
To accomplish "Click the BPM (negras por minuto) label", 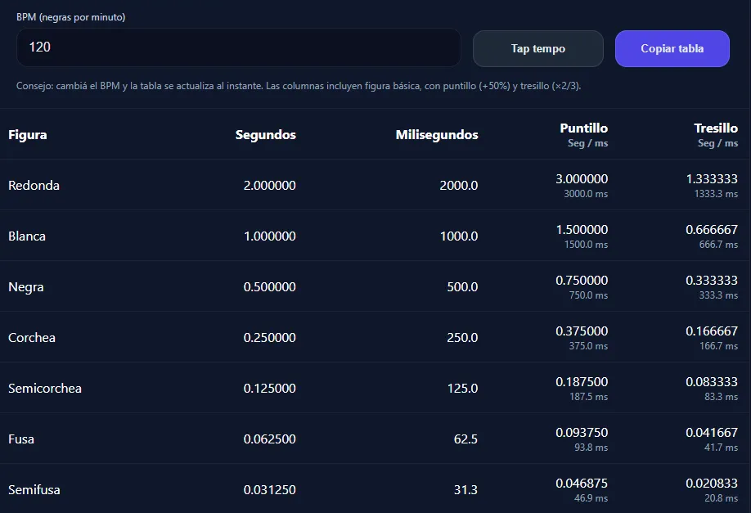I will [71, 17].
